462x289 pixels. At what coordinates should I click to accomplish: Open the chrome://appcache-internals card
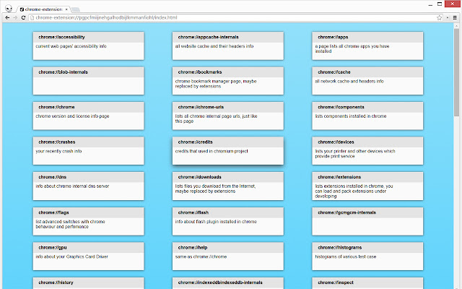coord(228,46)
